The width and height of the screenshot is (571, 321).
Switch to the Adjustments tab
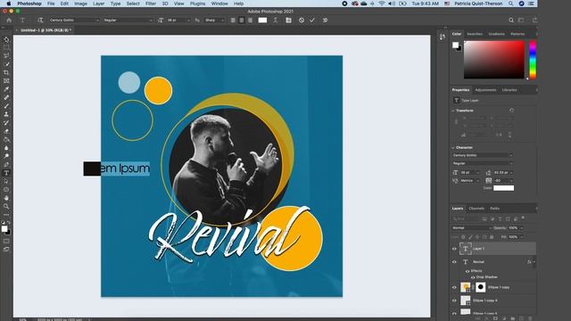click(x=485, y=90)
